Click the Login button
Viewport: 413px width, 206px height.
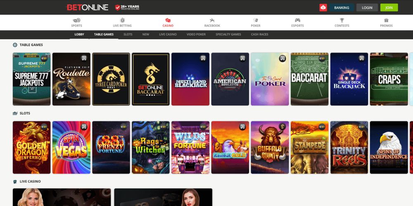367,7
